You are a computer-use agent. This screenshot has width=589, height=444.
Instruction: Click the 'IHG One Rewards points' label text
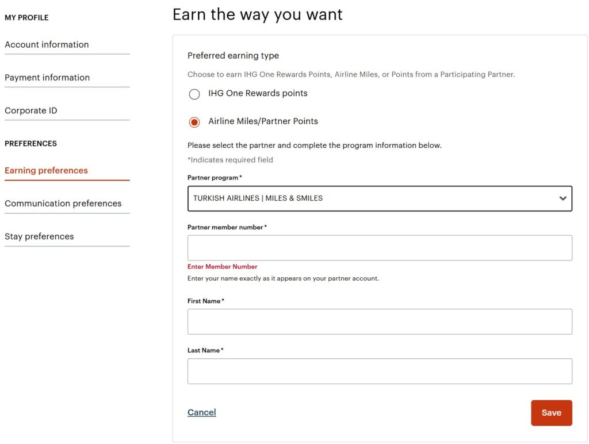[258, 93]
